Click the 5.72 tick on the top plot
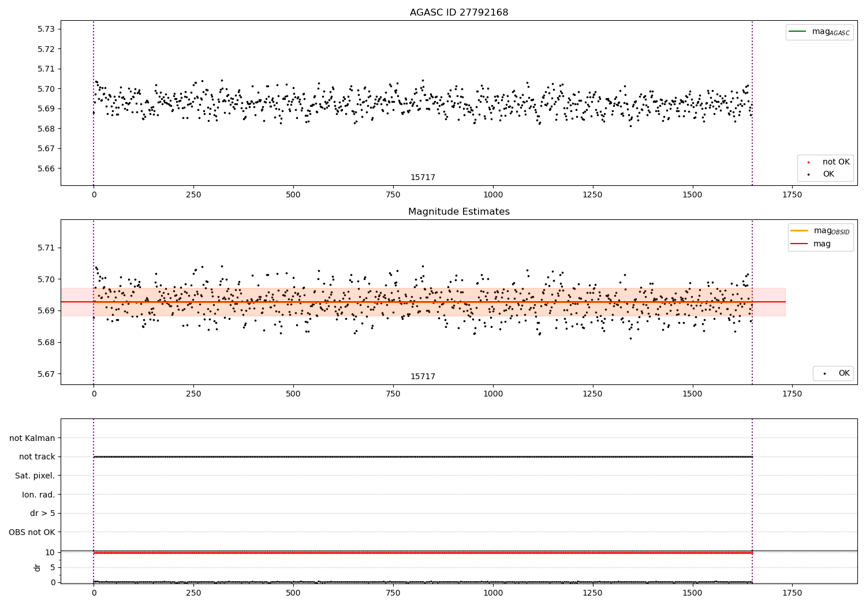Screen dimensions: 866x606 [46, 49]
